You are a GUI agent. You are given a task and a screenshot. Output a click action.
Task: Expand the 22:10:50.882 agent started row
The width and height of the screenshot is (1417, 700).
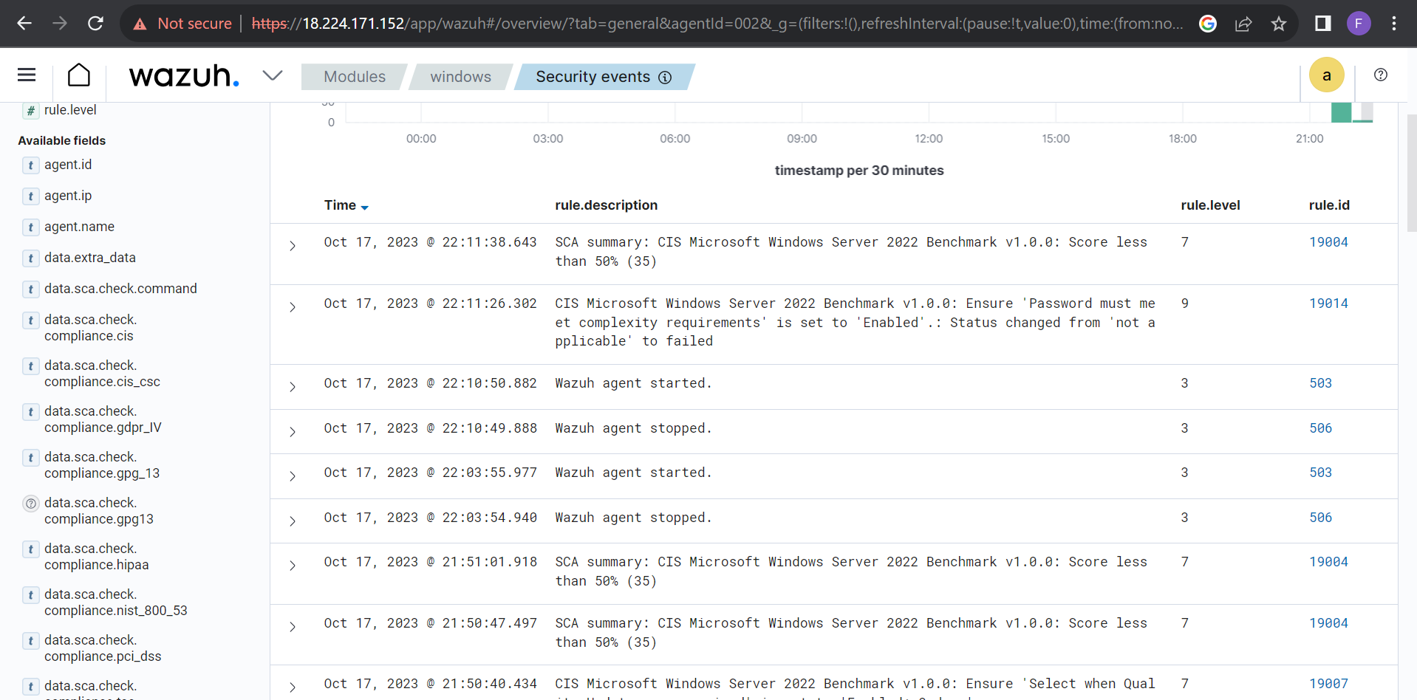point(293,387)
